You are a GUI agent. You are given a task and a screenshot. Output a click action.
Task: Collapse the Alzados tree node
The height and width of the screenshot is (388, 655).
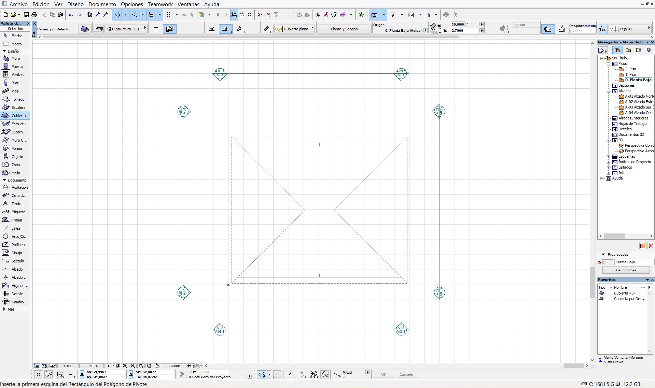click(x=609, y=91)
